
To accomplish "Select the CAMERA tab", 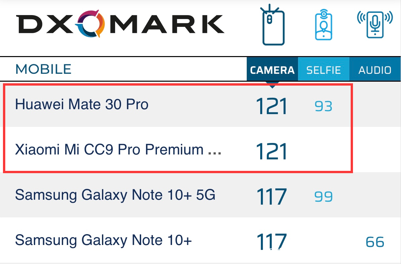I will pos(272,69).
